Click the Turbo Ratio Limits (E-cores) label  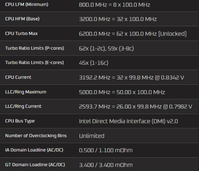[35, 63]
